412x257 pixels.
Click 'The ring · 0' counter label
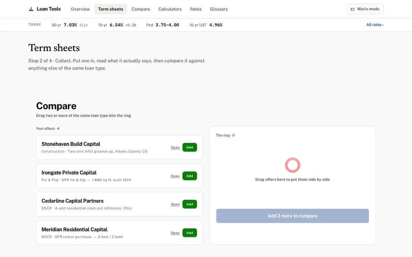click(x=225, y=135)
